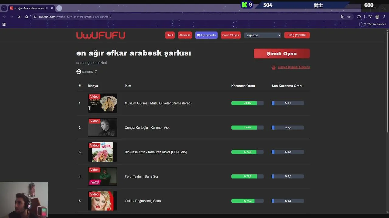The image size is (389, 218).
Task: Click the Video badge on Ferdi Tayfur row
Action: pyautogui.click(x=94, y=170)
